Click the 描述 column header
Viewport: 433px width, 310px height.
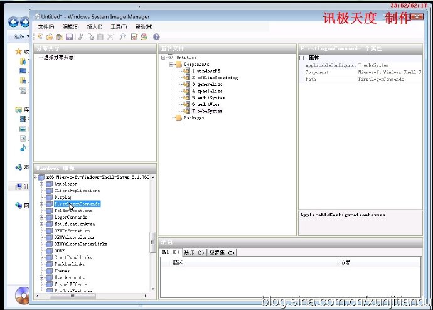pos(178,263)
